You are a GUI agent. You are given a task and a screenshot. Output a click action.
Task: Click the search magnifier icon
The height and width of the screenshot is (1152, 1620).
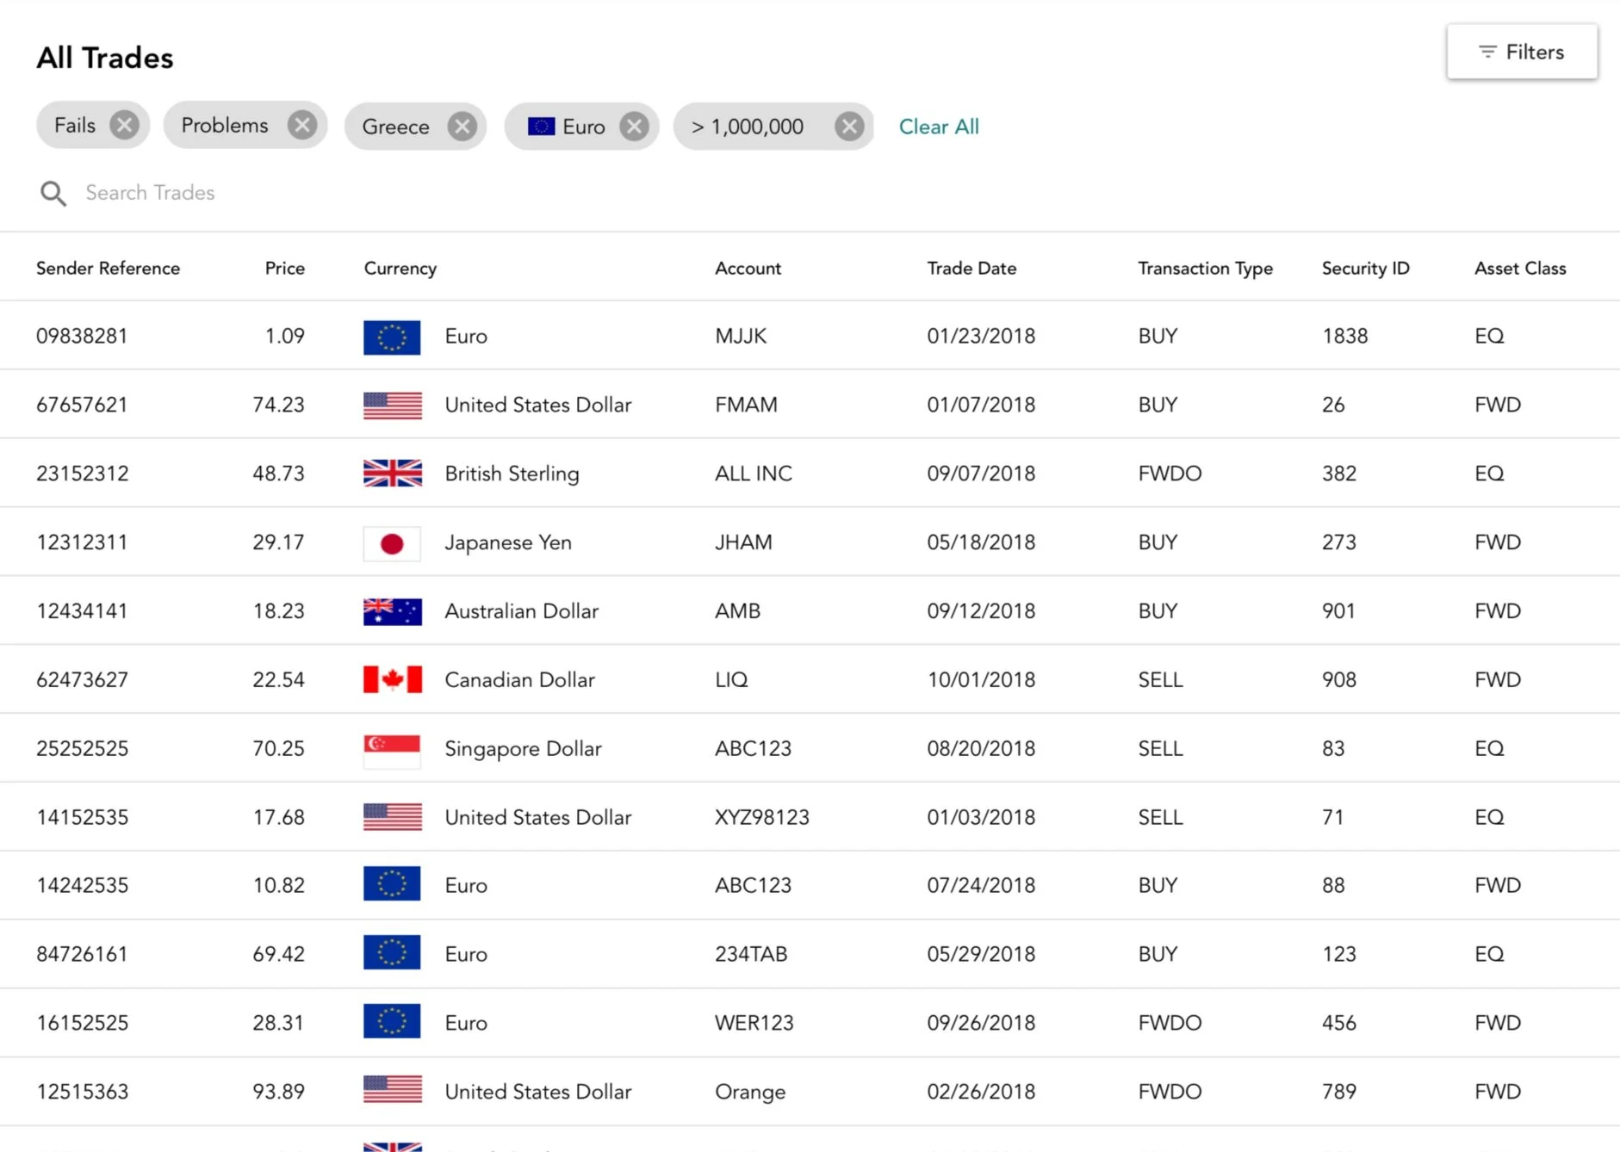(x=53, y=194)
